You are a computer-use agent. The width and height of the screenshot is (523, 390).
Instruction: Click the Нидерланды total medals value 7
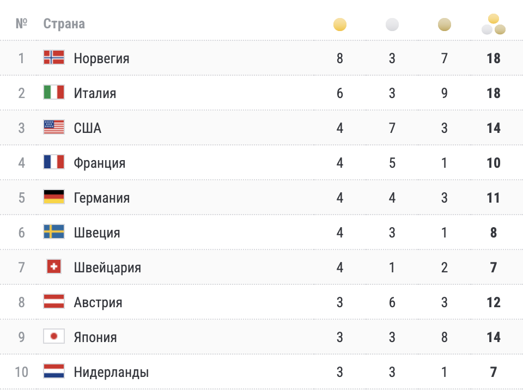[494, 372]
